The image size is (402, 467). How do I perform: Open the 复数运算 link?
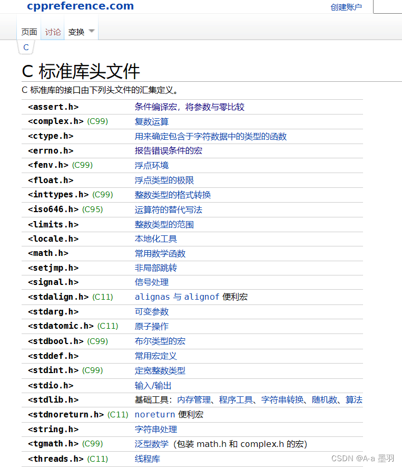pyautogui.click(x=152, y=121)
